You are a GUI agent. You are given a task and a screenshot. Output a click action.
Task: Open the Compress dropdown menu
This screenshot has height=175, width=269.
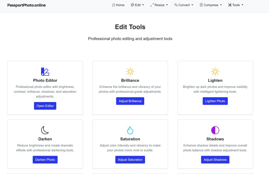[x=211, y=5]
